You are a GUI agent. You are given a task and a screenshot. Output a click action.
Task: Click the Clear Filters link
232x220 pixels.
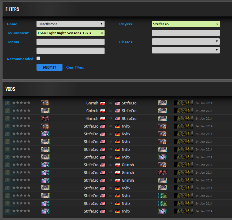75,67
